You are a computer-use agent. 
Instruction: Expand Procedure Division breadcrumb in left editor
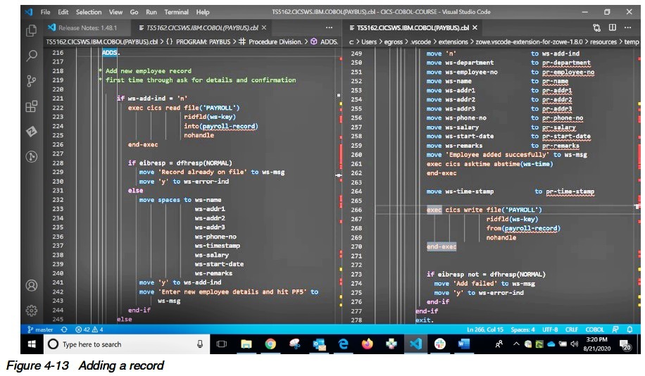pyautogui.click(x=277, y=42)
